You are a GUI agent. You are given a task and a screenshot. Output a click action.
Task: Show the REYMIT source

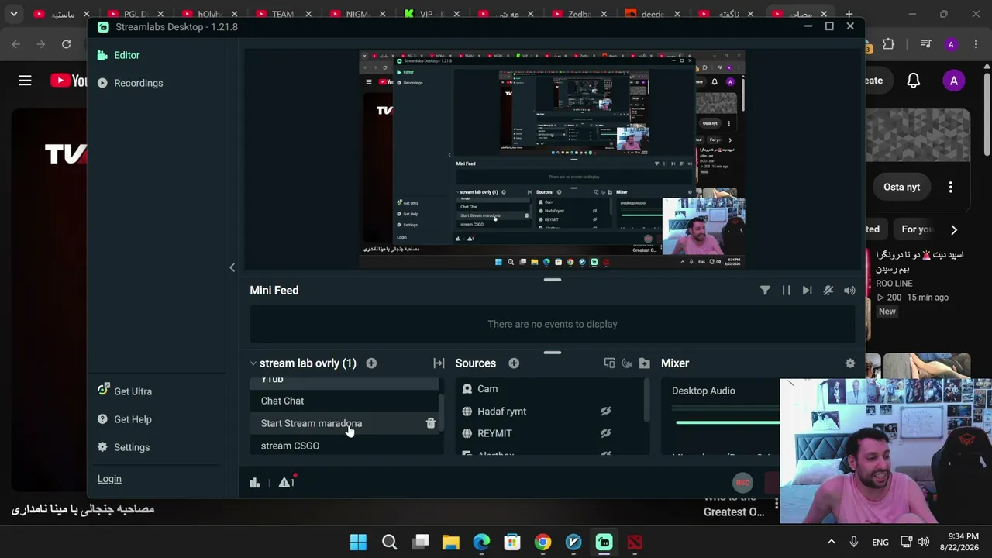point(605,433)
